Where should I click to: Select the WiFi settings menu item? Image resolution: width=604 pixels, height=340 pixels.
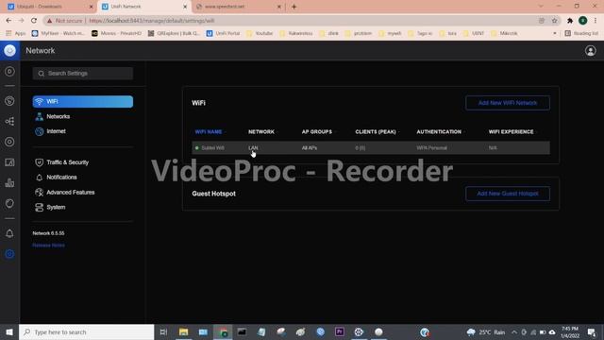click(x=83, y=101)
